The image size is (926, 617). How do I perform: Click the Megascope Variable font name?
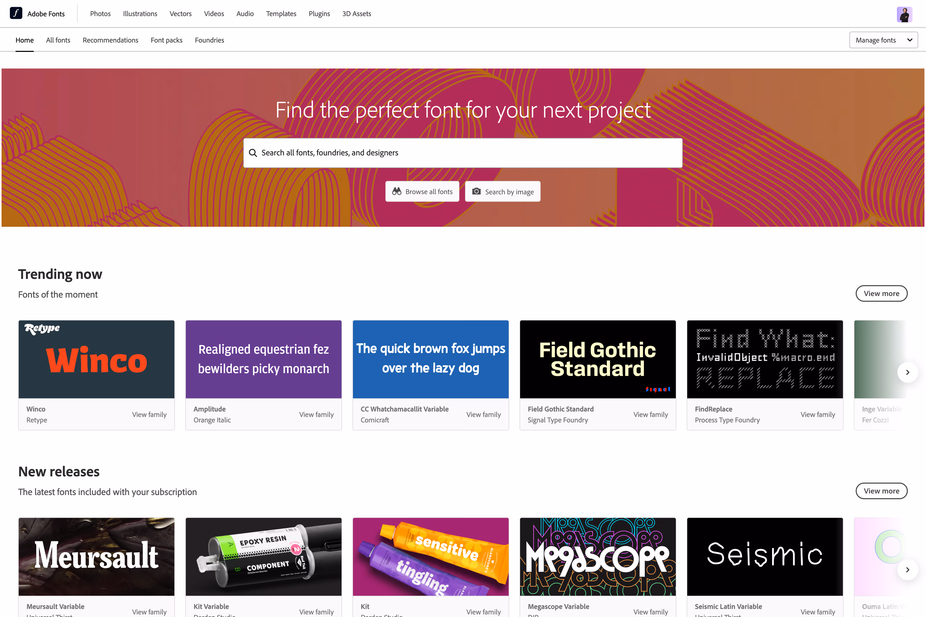[559, 606]
